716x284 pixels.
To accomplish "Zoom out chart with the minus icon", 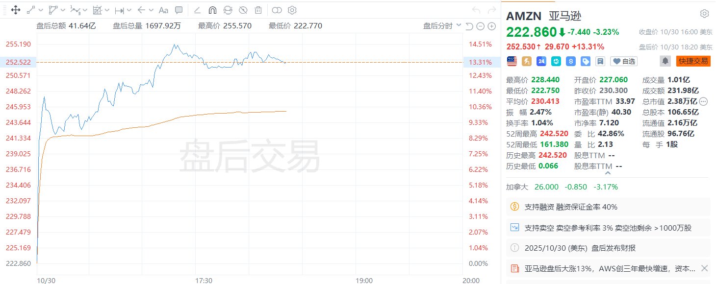I will tap(480, 26).
